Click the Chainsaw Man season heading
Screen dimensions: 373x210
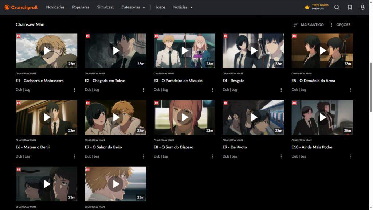pyautogui.click(x=30, y=24)
